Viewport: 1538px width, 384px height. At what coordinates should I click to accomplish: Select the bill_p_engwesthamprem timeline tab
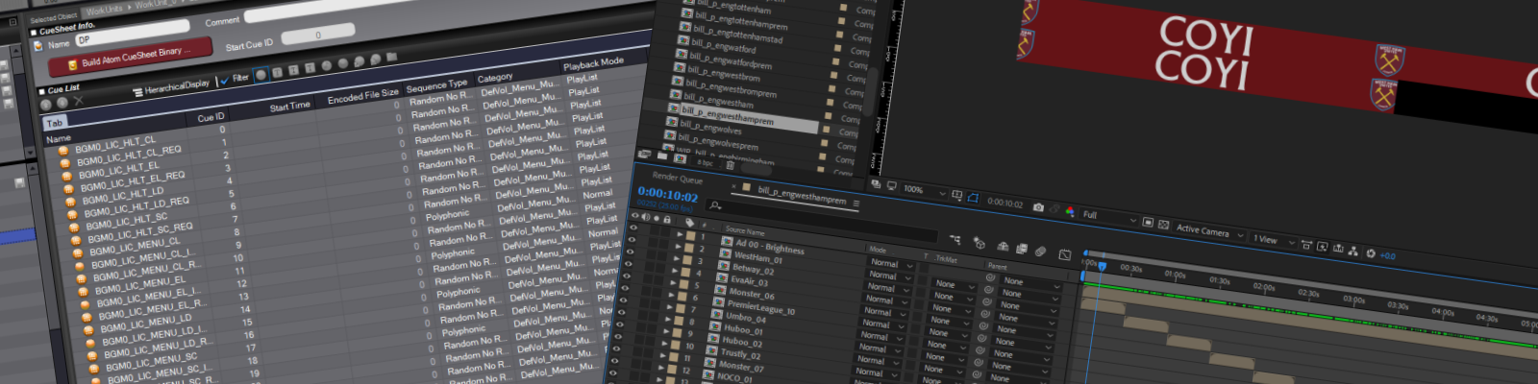pyautogui.click(x=801, y=198)
